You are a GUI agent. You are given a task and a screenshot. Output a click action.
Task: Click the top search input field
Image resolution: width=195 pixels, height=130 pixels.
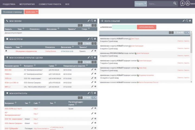click(x=161, y=4)
